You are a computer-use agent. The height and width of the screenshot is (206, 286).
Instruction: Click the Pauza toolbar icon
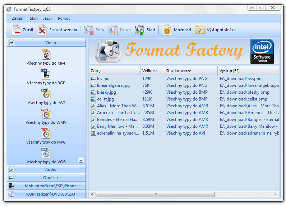pos(113,30)
